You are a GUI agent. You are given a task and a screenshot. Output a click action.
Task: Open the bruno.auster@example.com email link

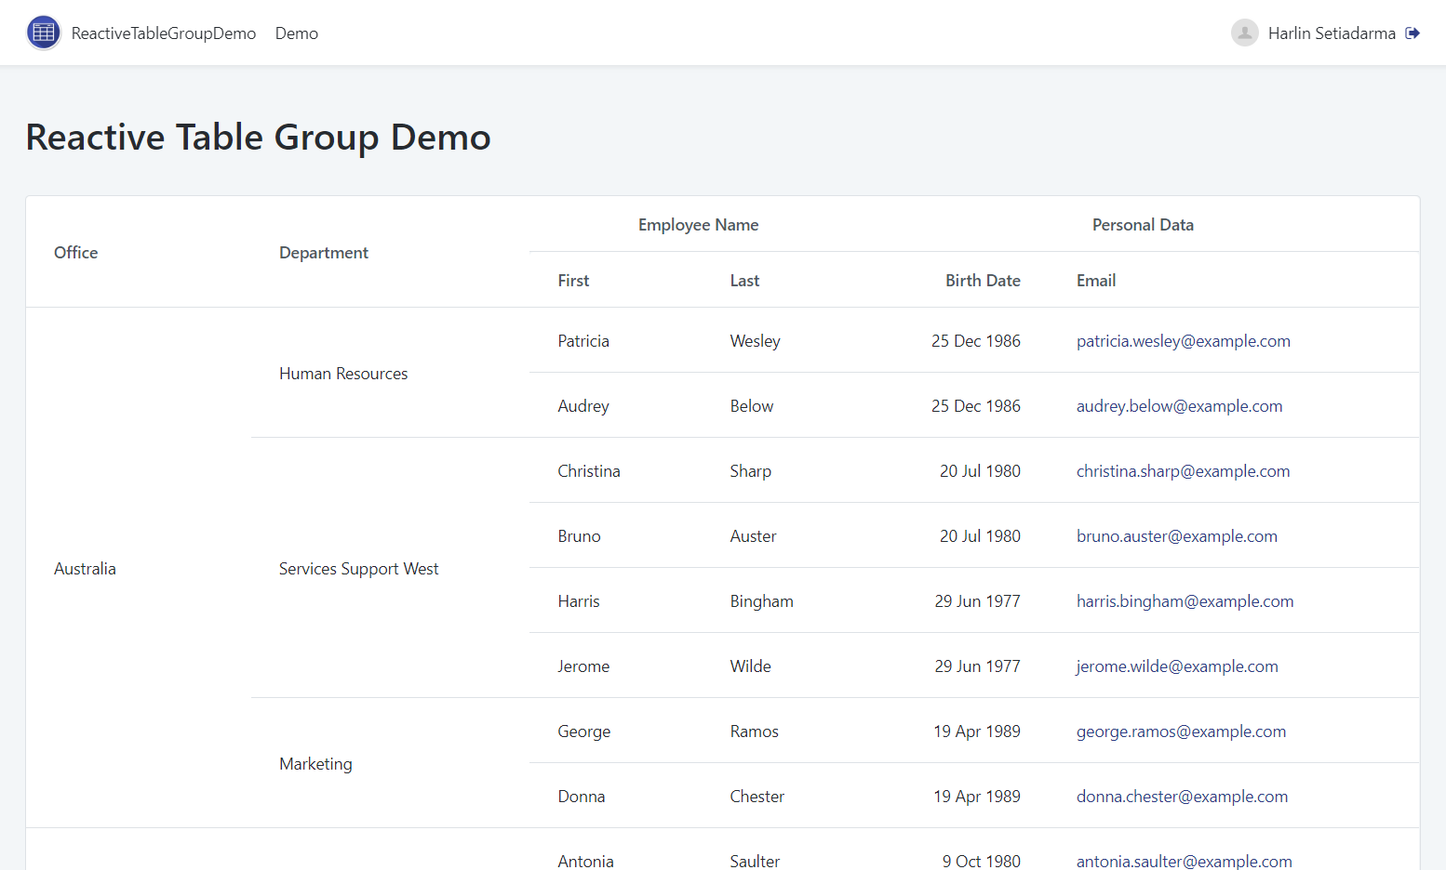[x=1176, y=535]
